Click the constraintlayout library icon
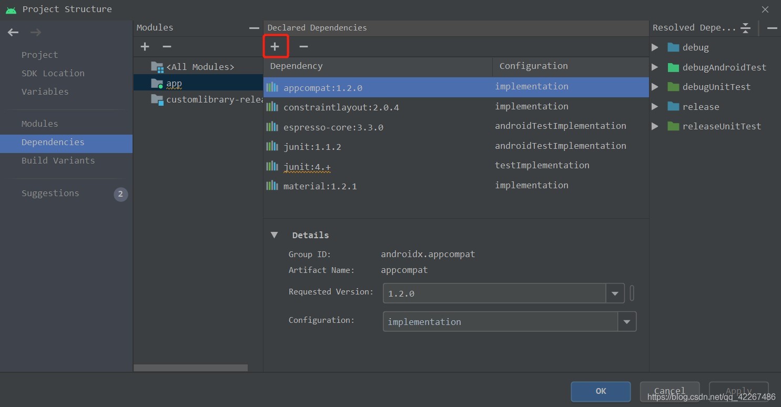Screen dimensions: 781x407 click(x=272, y=107)
